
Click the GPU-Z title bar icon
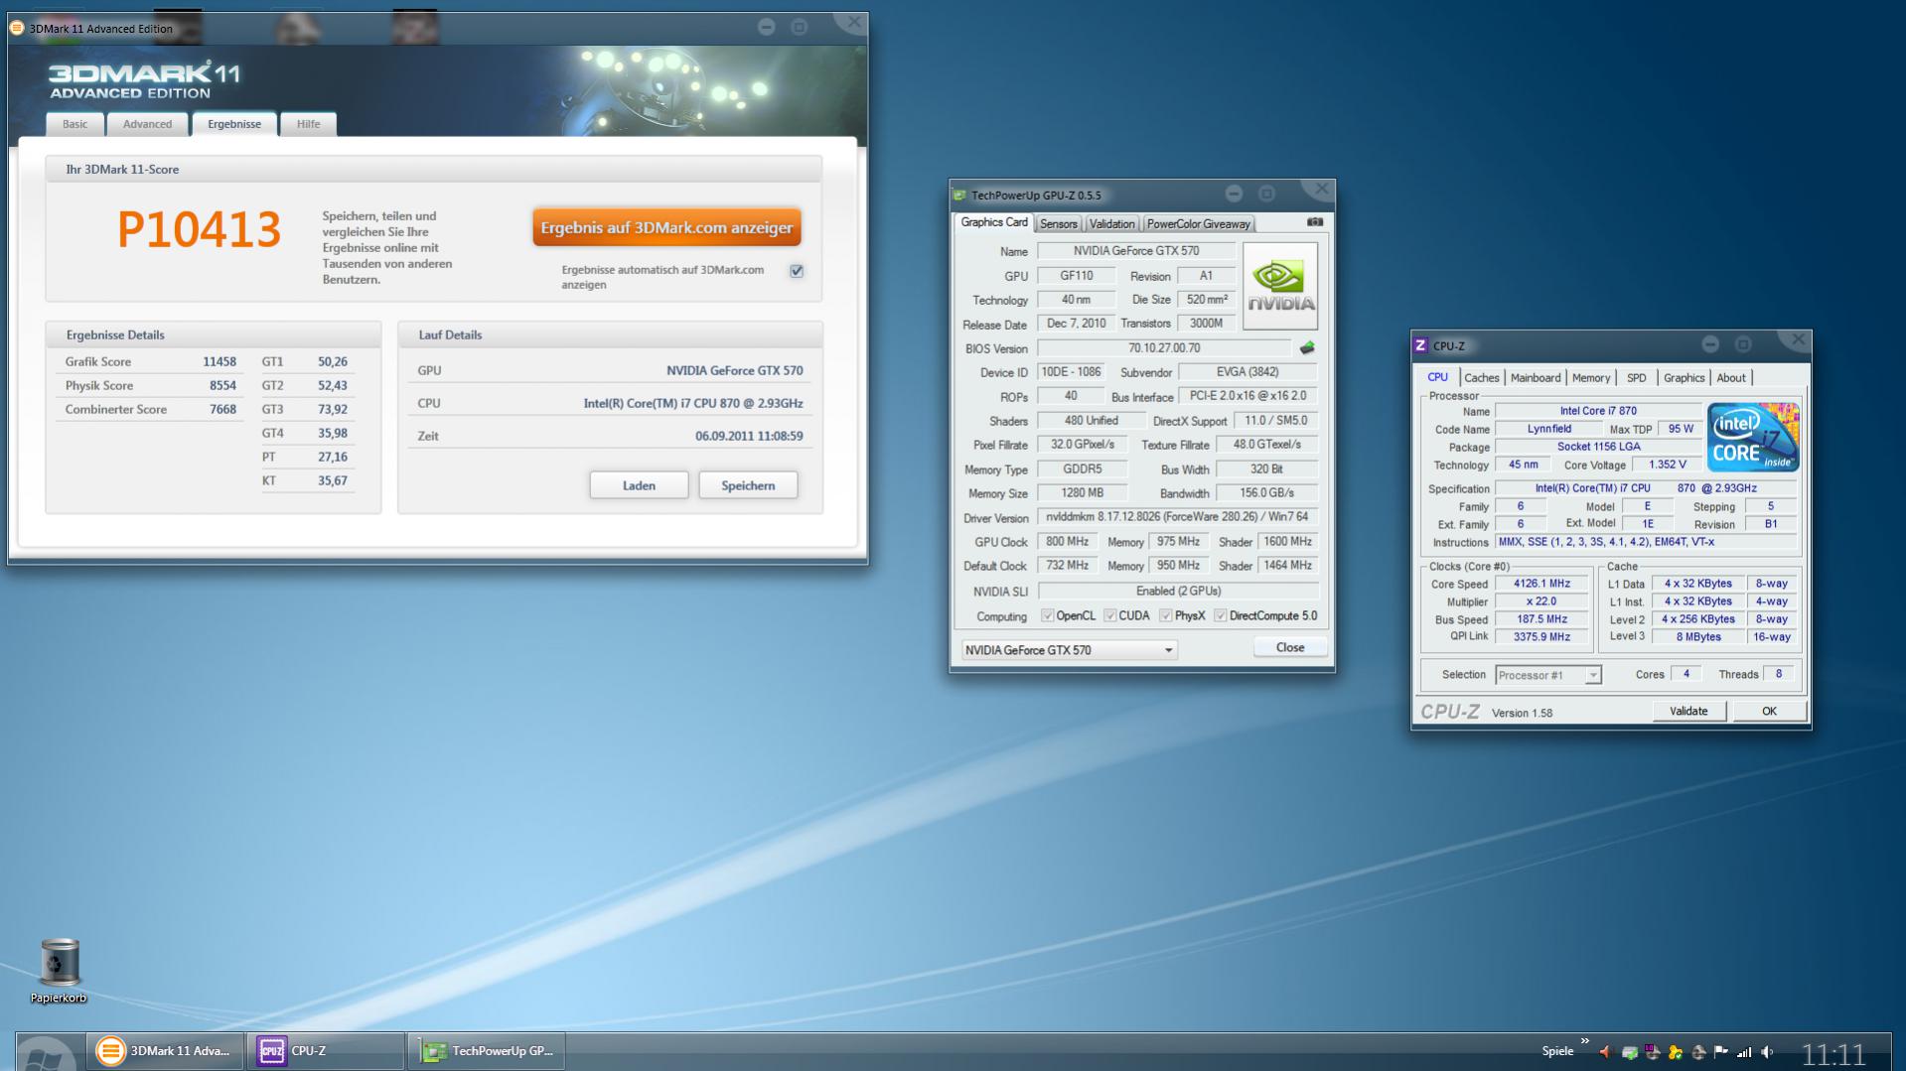[x=959, y=196]
